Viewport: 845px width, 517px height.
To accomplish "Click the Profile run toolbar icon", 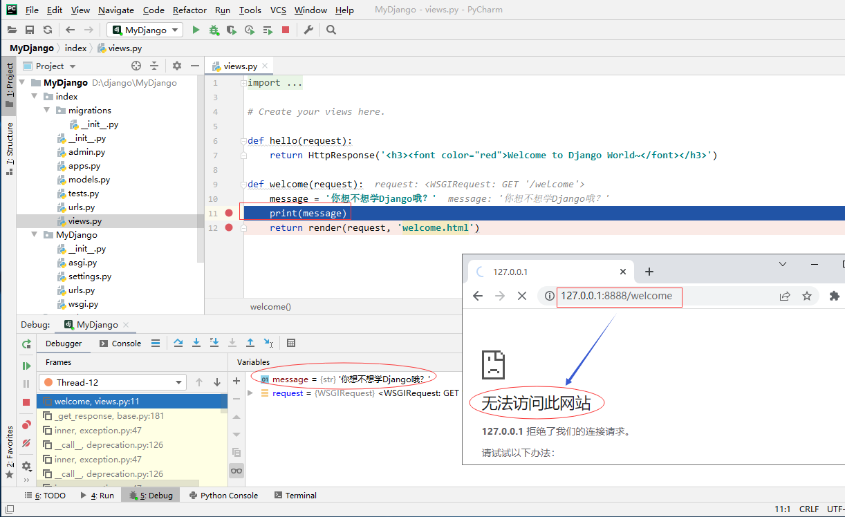I will [x=250, y=30].
